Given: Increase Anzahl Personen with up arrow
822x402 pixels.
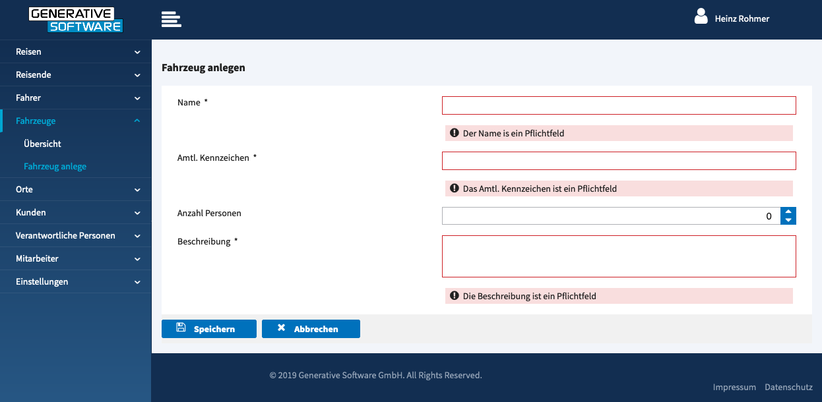Looking at the screenshot, I should [x=788, y=212].
